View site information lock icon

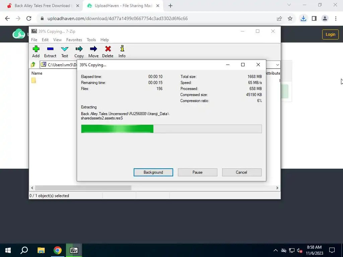(42, 18)
